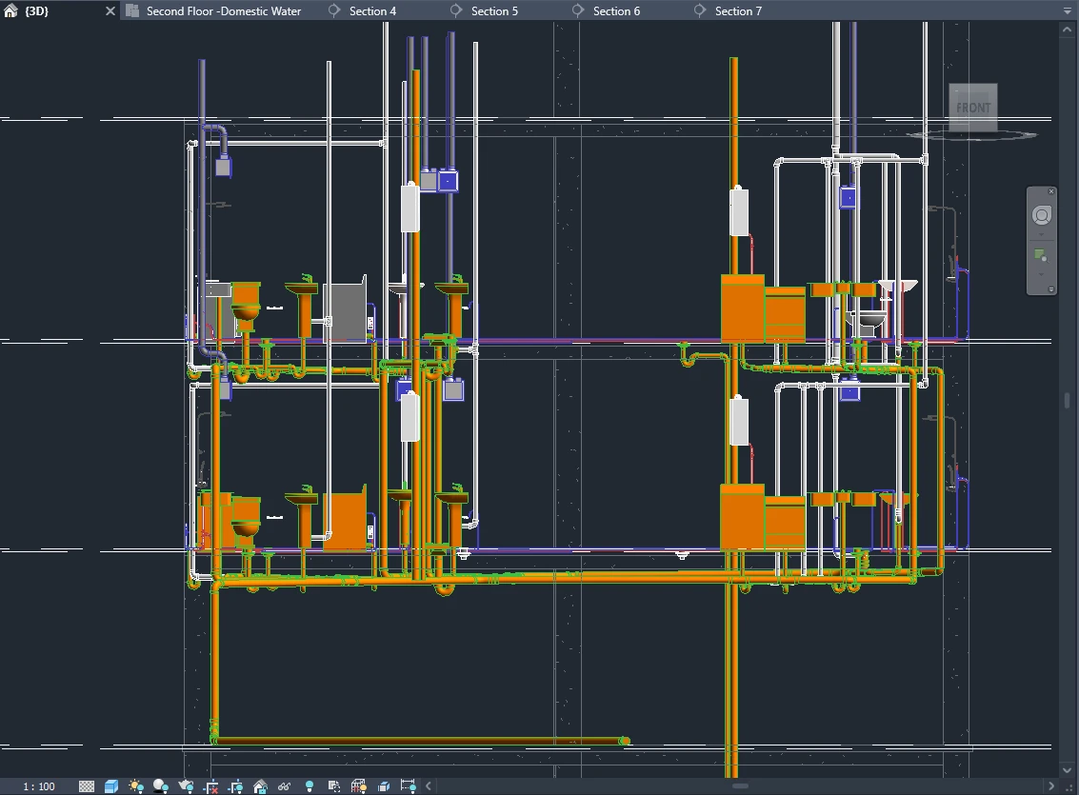1079x795 pixels.
Task: Toggle Reveal Hidden Elements lightbulb
Action: click(x=310, y=786)
